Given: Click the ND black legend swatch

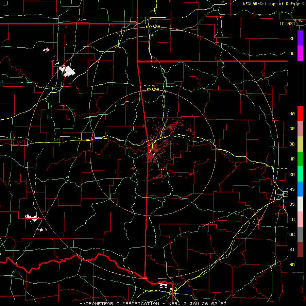Looking at the screenshot, I should pos(300,265).
